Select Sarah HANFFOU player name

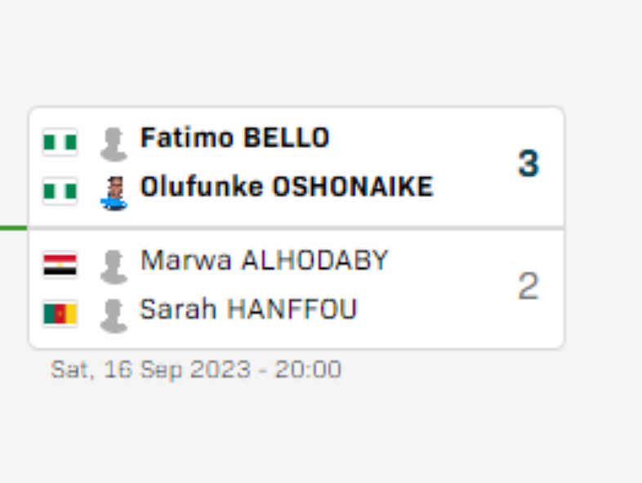(x=248, y=309)
